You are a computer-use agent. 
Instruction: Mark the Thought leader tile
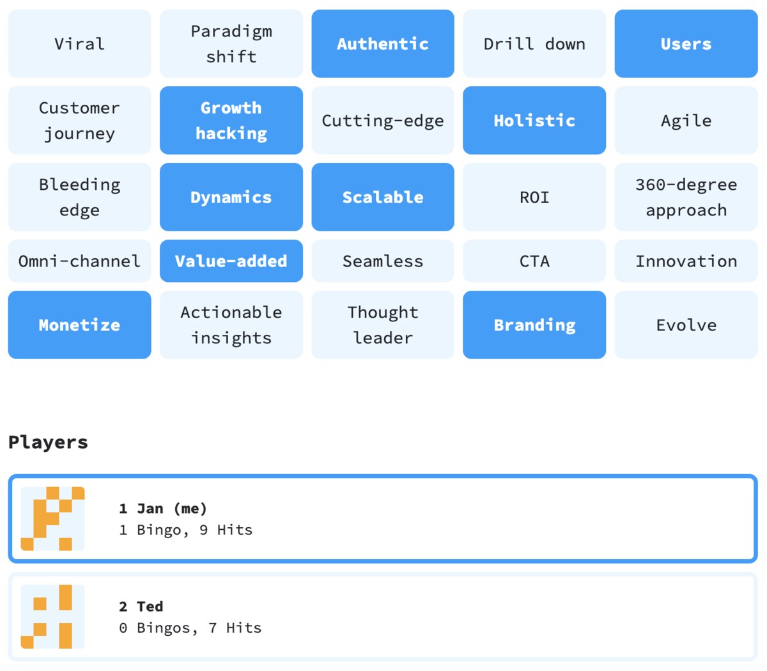coord(382,325)
